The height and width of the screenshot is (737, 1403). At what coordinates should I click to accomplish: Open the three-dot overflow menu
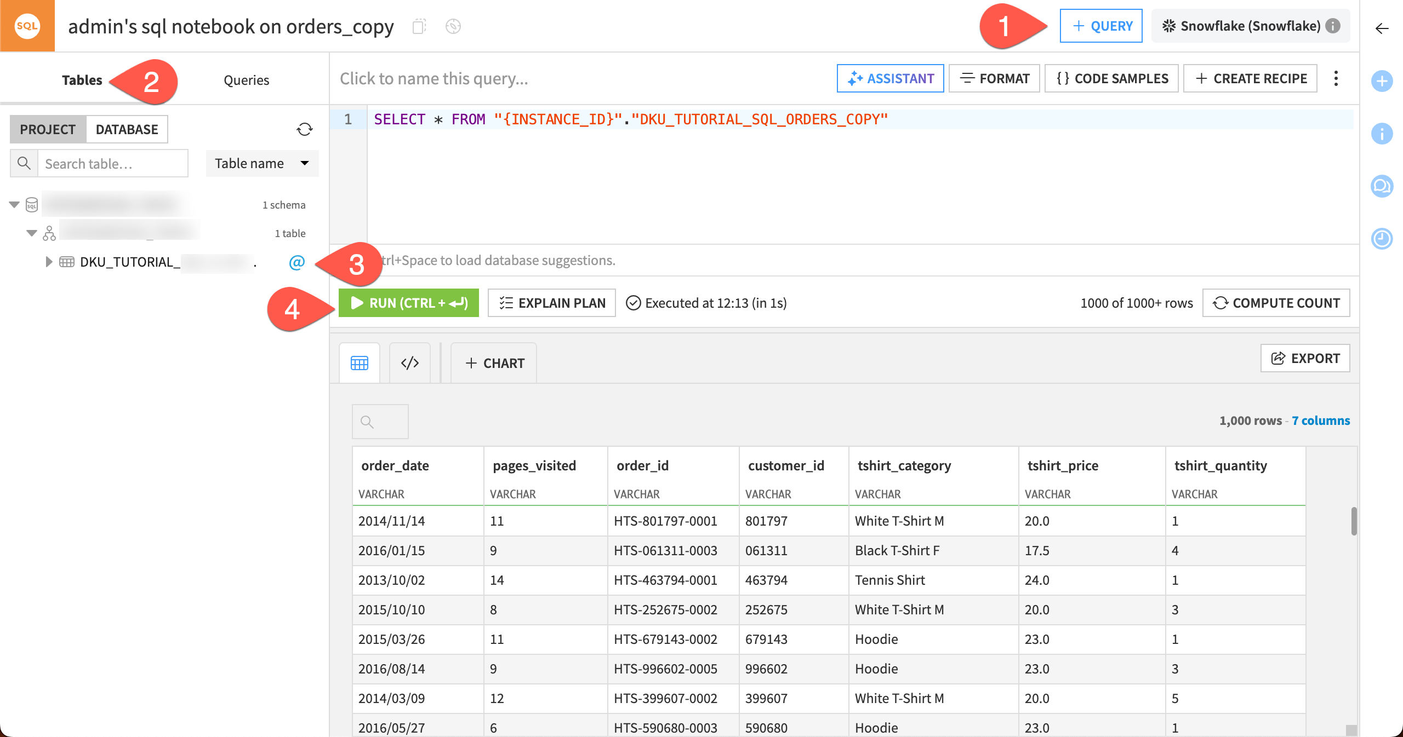click(1336, 78)
